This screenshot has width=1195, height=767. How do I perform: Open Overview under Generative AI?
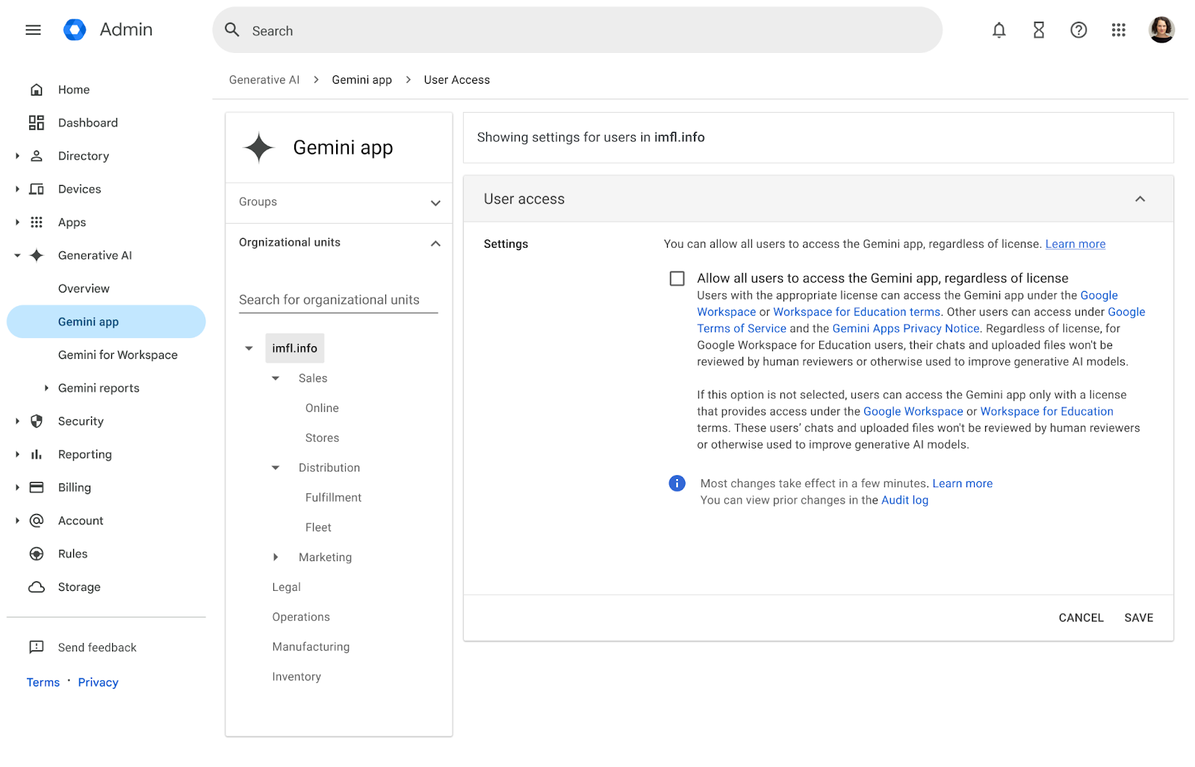[84, 289]
